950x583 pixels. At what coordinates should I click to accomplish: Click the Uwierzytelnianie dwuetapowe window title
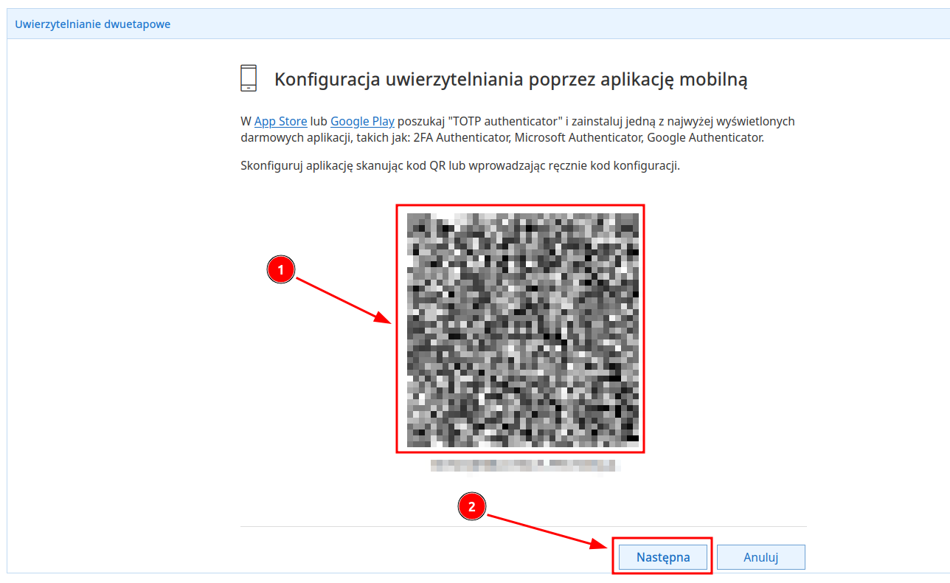coord(93,24)
